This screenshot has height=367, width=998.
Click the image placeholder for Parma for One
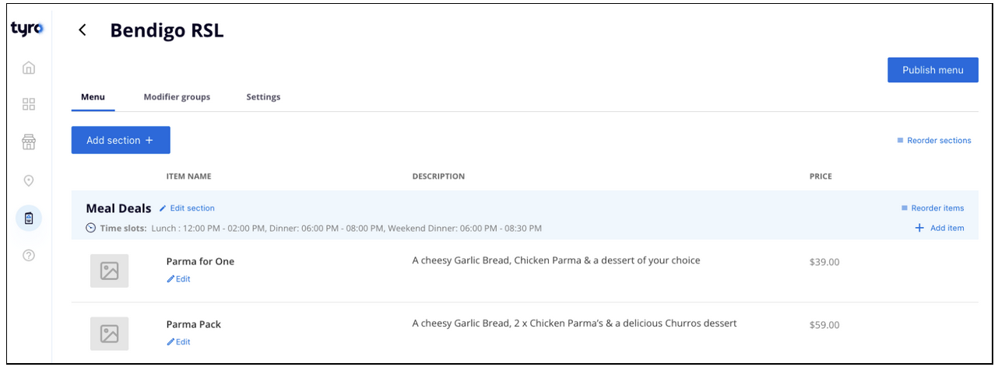(109, 271)
